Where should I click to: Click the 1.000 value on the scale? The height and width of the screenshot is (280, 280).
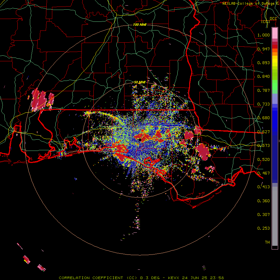tap(264, 35)
